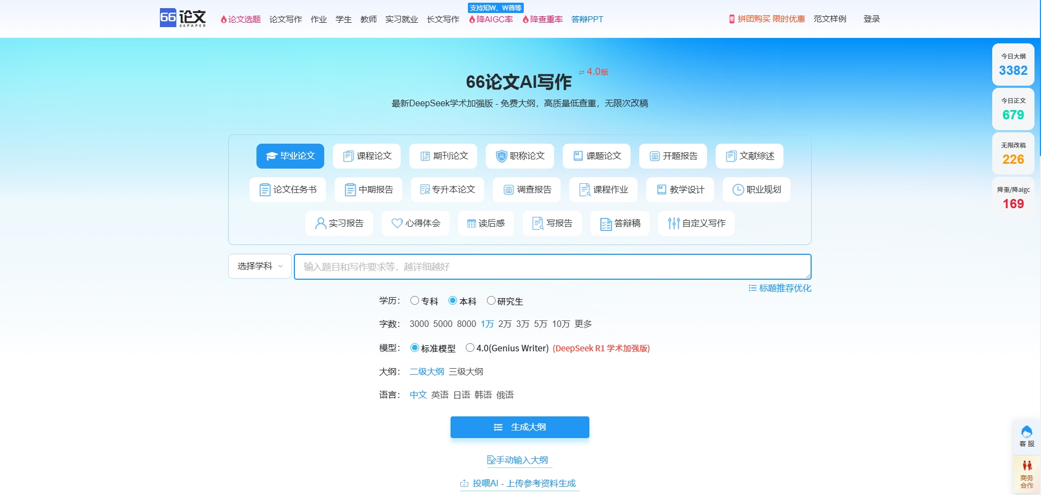Image resolution: width=1041 pixels, height=495 pixels.
Task: Open the 66论文 logo homepage
Action: (x=183, y=18)
